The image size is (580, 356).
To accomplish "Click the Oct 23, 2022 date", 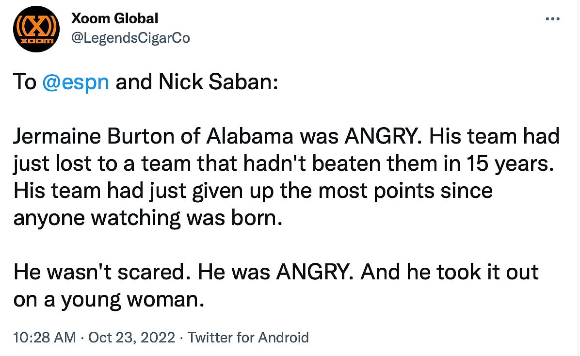I will pyautogui.click(x=133, y=337).
